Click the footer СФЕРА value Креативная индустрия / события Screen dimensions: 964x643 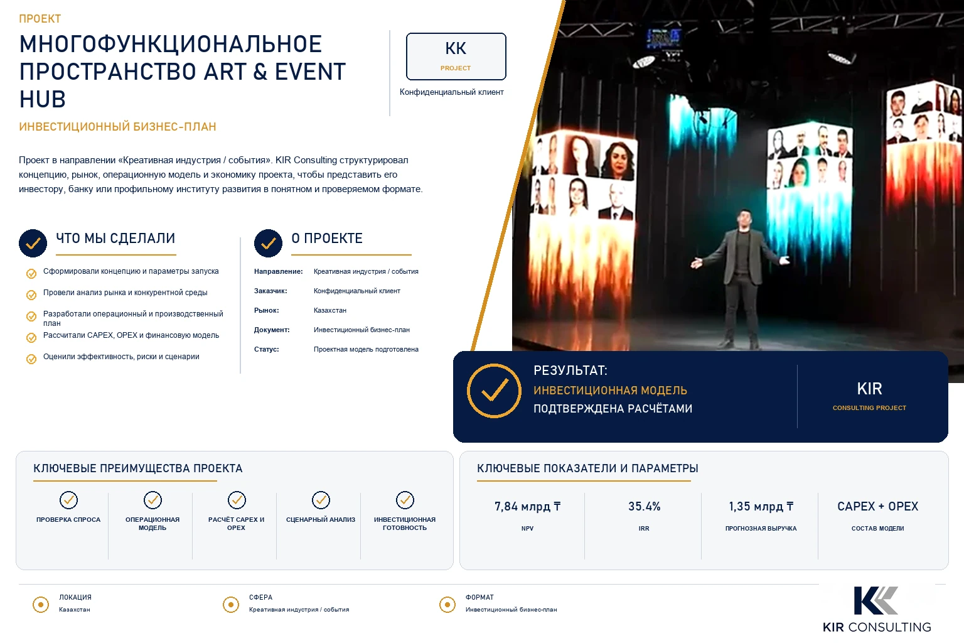click(x=299, y=610)
